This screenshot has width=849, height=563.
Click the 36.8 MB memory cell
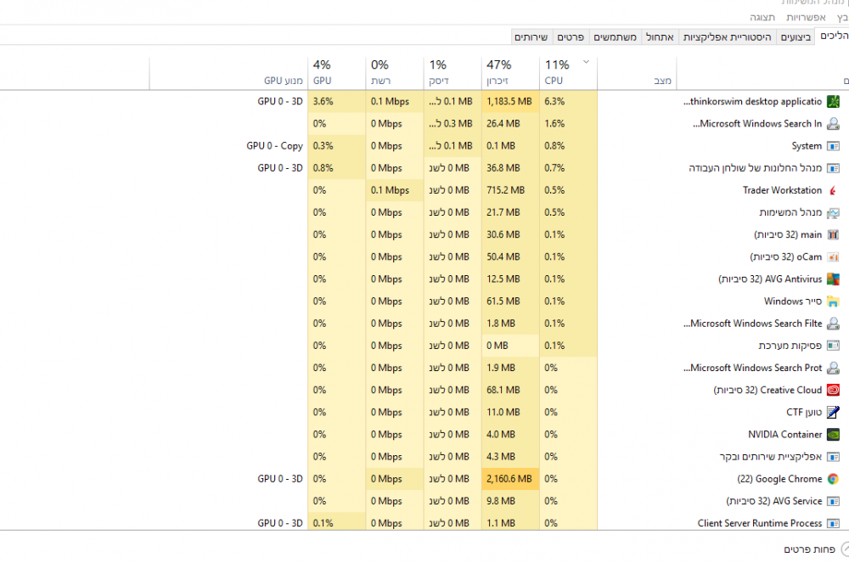pyautogui.click(x=510, y=168)
